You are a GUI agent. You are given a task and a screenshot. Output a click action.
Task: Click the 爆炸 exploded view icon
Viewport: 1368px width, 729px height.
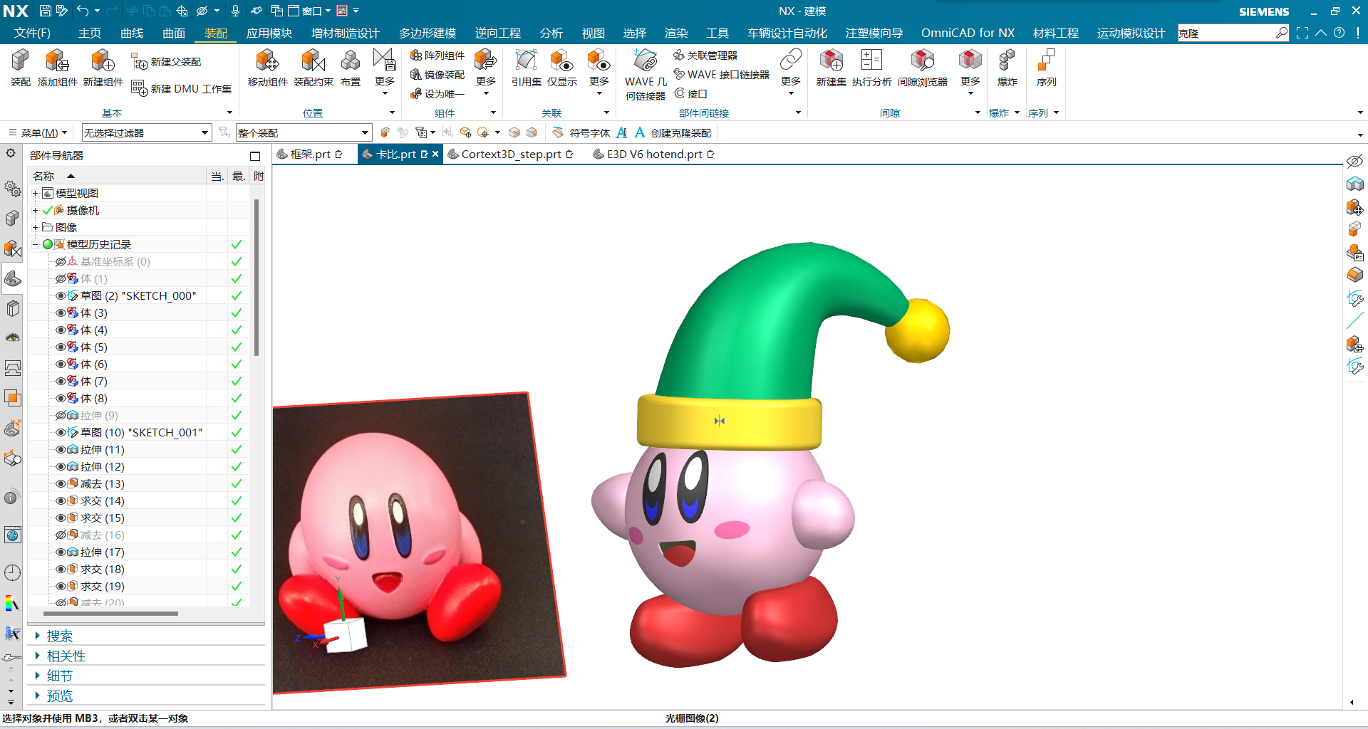coord(1007,68)
